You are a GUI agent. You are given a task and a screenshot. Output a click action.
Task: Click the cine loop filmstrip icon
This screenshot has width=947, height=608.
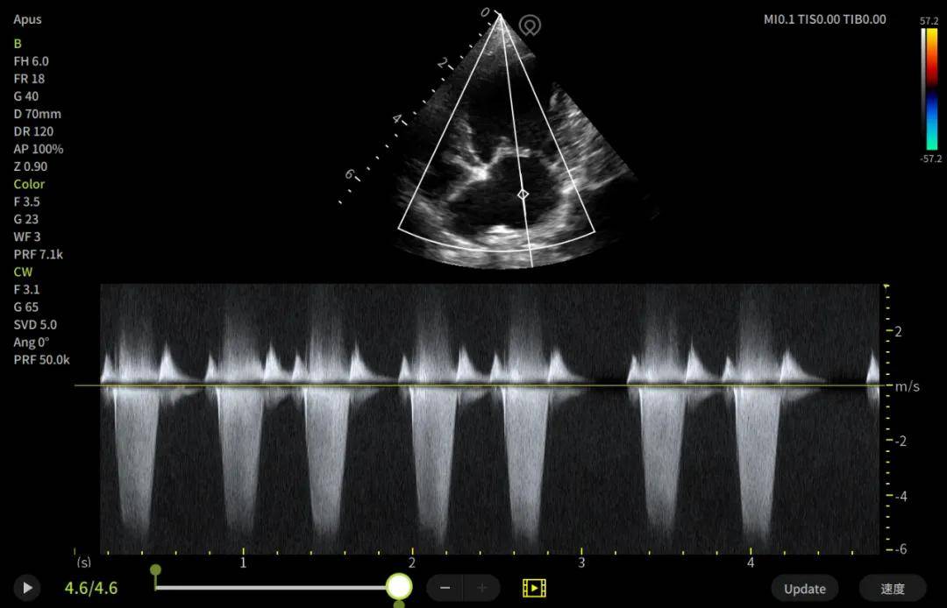tap(534, 588)
